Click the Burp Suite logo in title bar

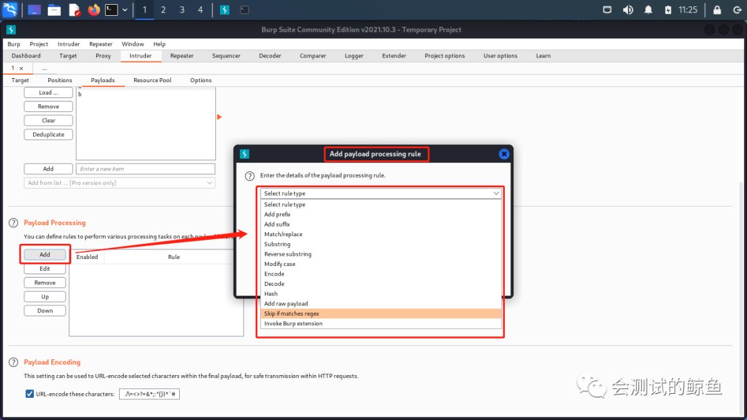click(x=11, y=30)
